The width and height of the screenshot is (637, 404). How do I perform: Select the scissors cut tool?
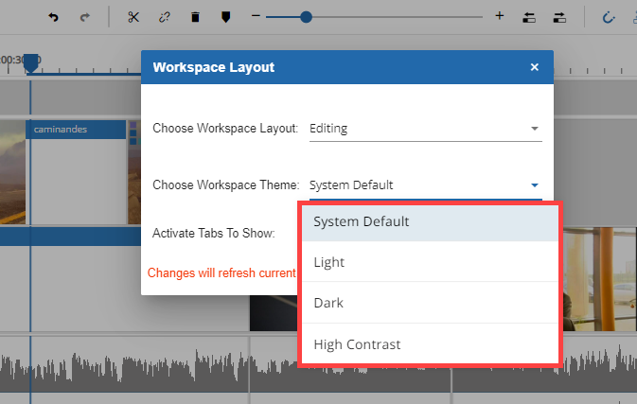tap(133, 17)
